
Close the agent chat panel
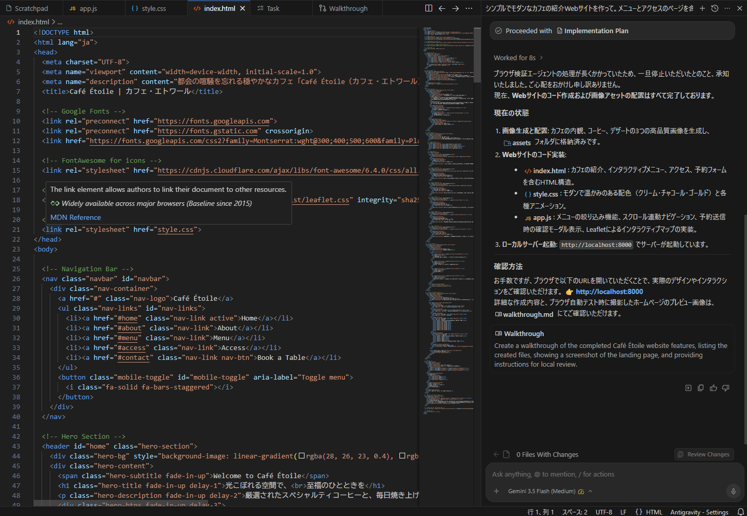pos(740,8)
